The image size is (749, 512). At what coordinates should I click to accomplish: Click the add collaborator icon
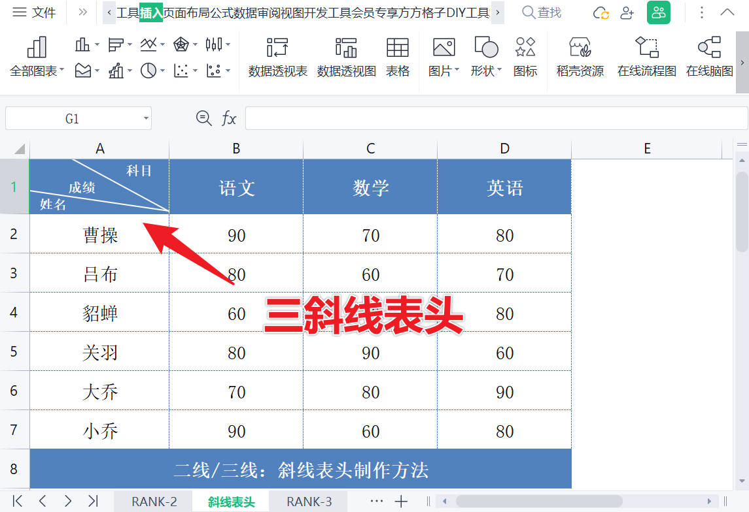point(627,13)
